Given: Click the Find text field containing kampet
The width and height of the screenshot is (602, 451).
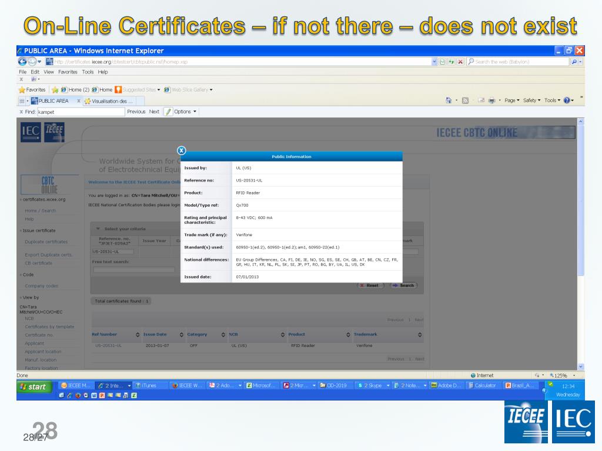Looking at the screenshot, I should (x=81, y=112).
